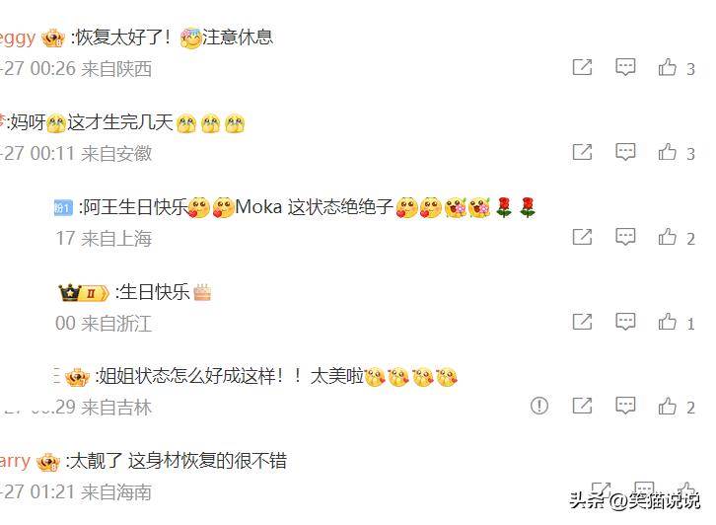
Task: Repost the 安徽 comment '妈呀这才生完几天'
Action: pos(582,152)
